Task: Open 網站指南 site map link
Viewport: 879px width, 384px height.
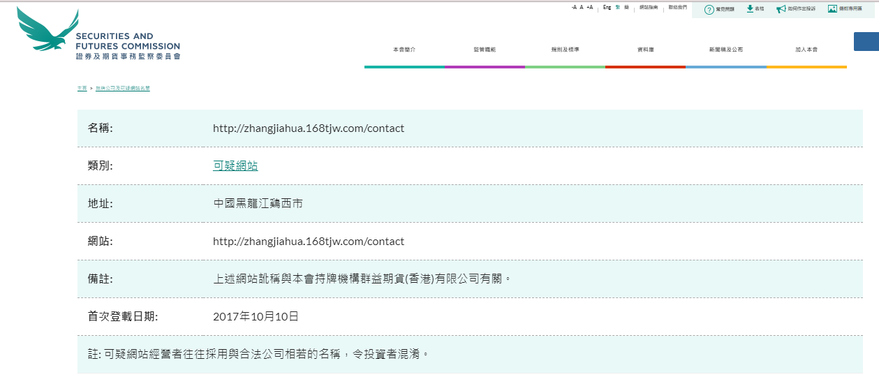Action: 649,7
